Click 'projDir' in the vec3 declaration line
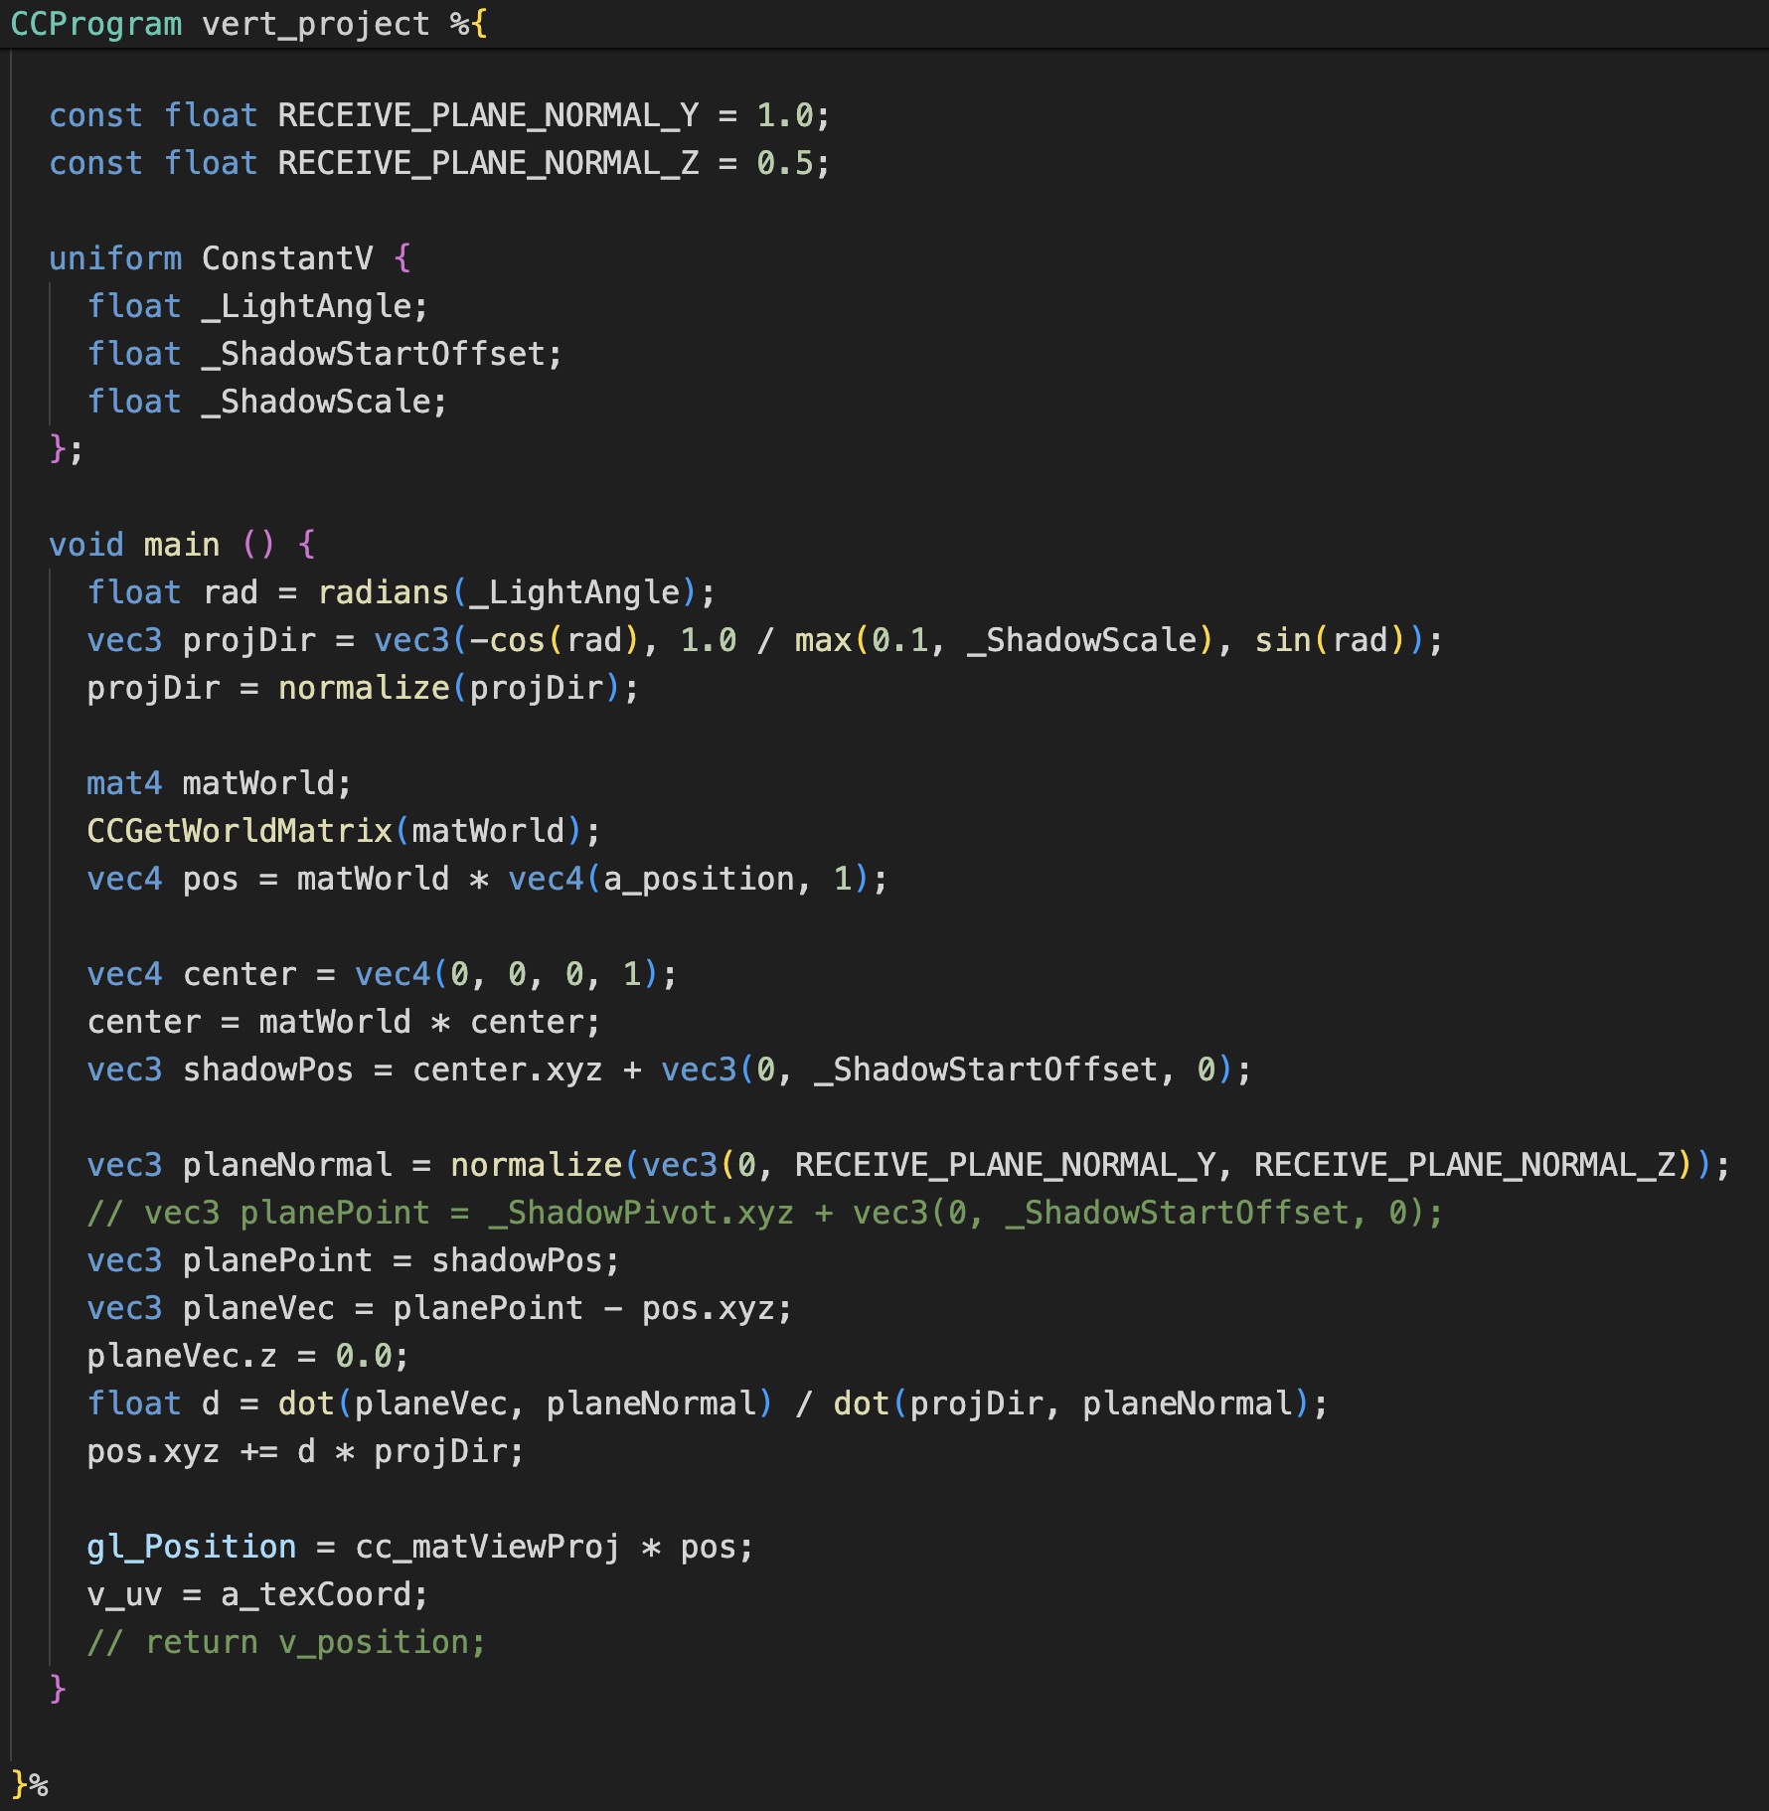 point(248,640)
